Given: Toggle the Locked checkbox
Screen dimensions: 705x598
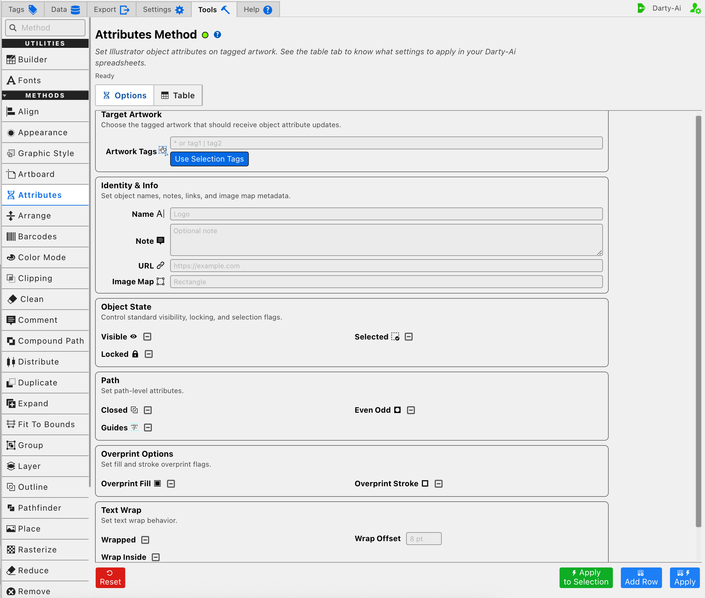Looking at the screenshot, I should pyautogui.click(x=149, y=354).
